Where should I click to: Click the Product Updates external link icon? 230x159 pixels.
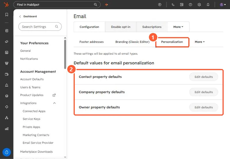click(54, 95)
